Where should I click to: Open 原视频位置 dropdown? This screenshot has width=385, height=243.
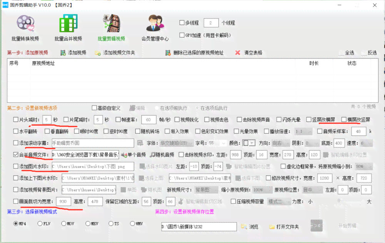tap(312, 190)
